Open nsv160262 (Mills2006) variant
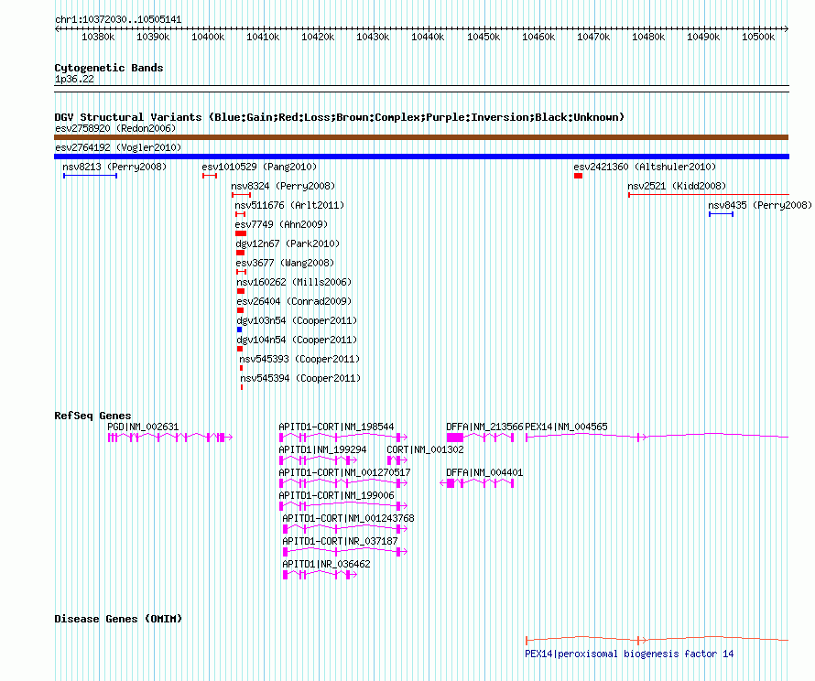This screenshot has height=681, width=815. point(294,282)
